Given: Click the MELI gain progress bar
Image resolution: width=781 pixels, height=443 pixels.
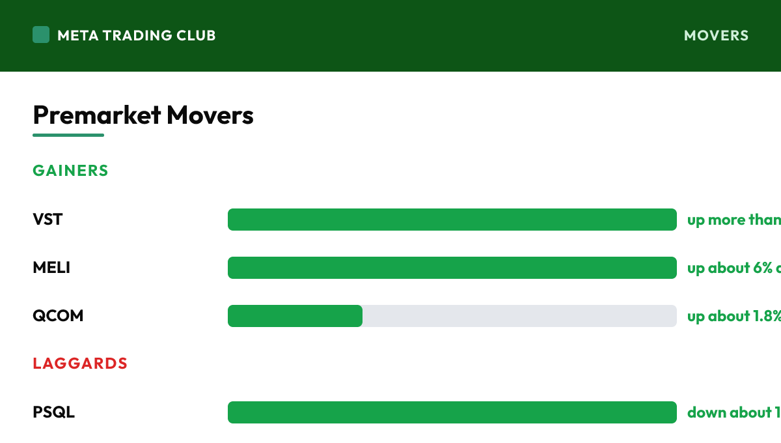Looking at the screenshot, I should point(452,268).
